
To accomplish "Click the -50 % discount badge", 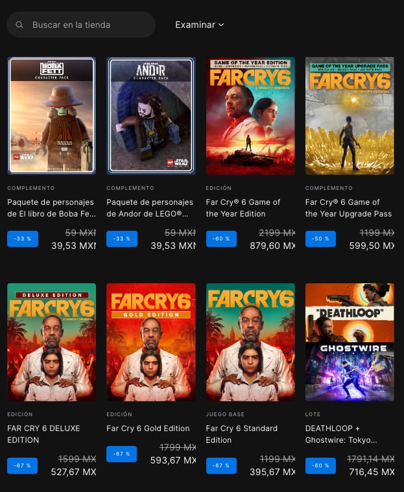I will click(320, 239).
